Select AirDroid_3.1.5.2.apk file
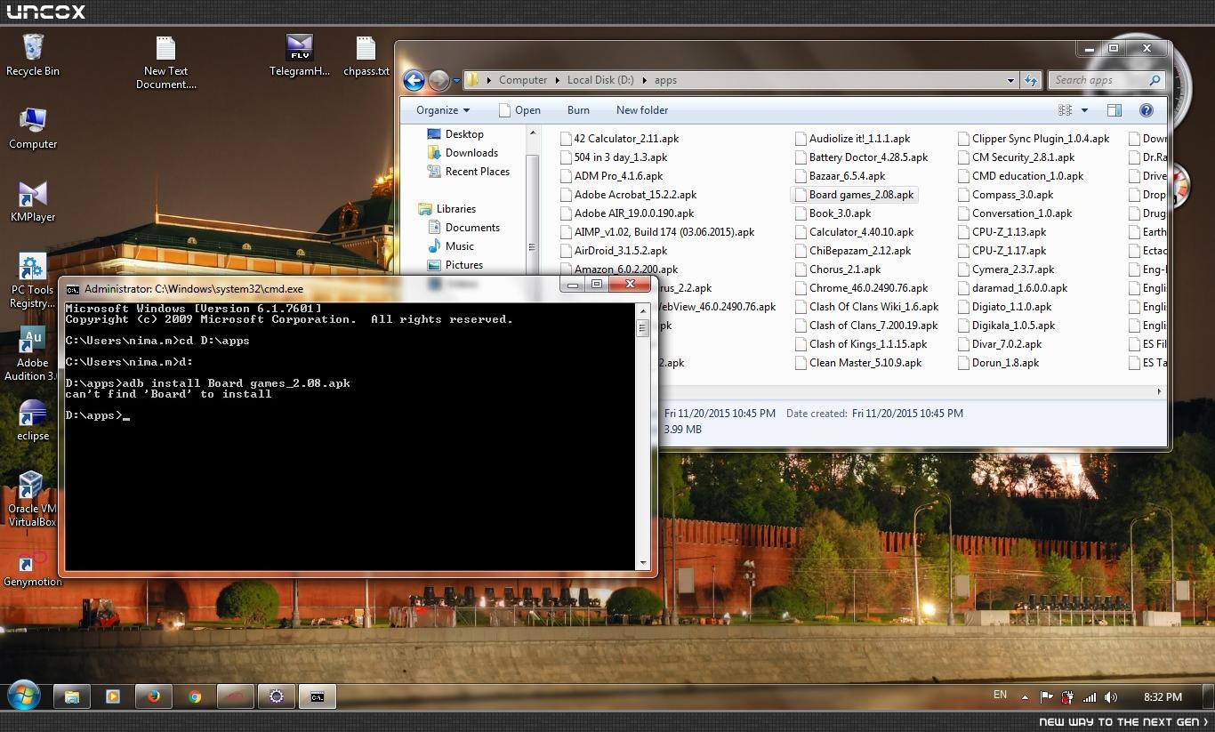Image resolution: width=1215 pixels, height=732 pixels. coord(614,251)
